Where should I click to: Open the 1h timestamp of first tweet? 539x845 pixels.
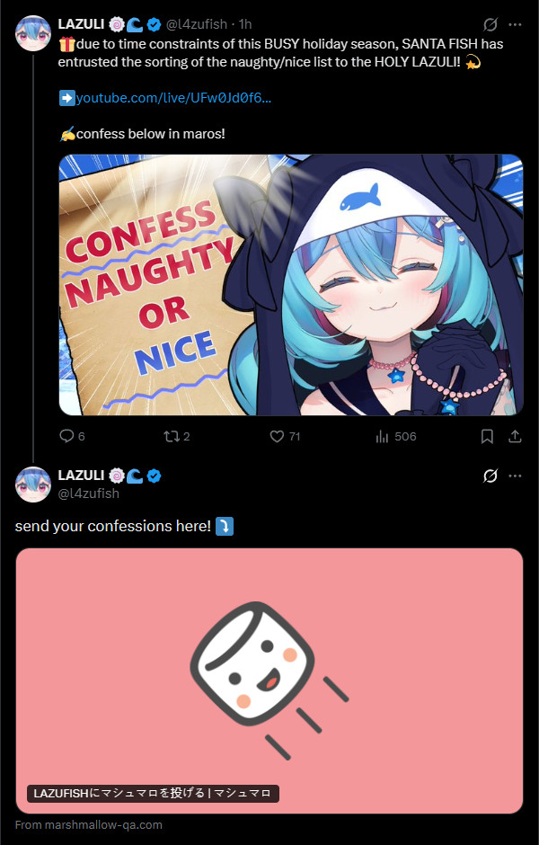tap(245, 24)
